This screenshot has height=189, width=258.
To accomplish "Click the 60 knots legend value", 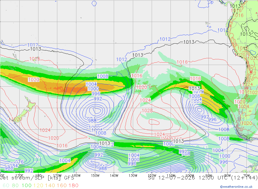I will (6, 185).
